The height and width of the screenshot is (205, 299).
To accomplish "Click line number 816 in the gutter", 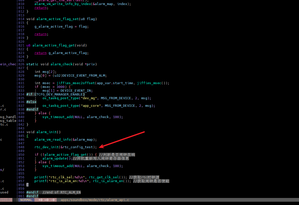I will tap(21, 27).
